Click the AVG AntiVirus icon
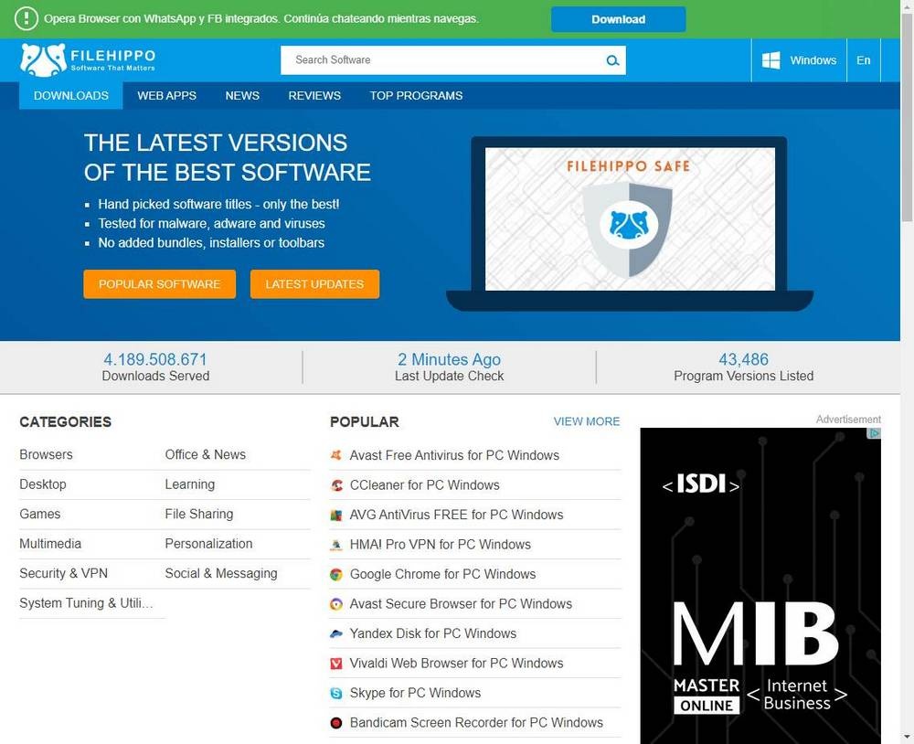Image resolution: width=914 pixels, height=744 pixels. tap(336, 515)
